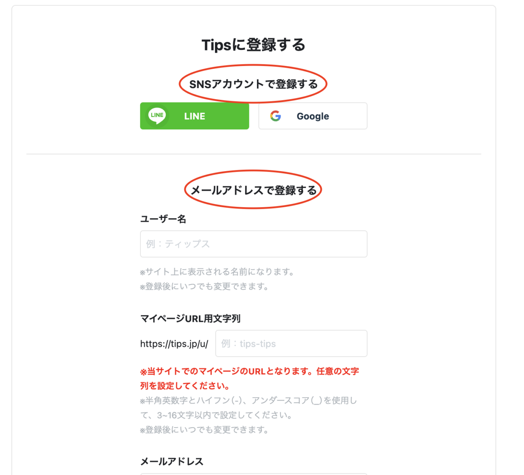
Task: Click the マイページURL用文字列 field label
Action: click(190, 319)
